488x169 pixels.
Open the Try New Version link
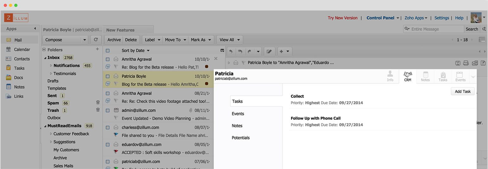(x=343, y=18)
